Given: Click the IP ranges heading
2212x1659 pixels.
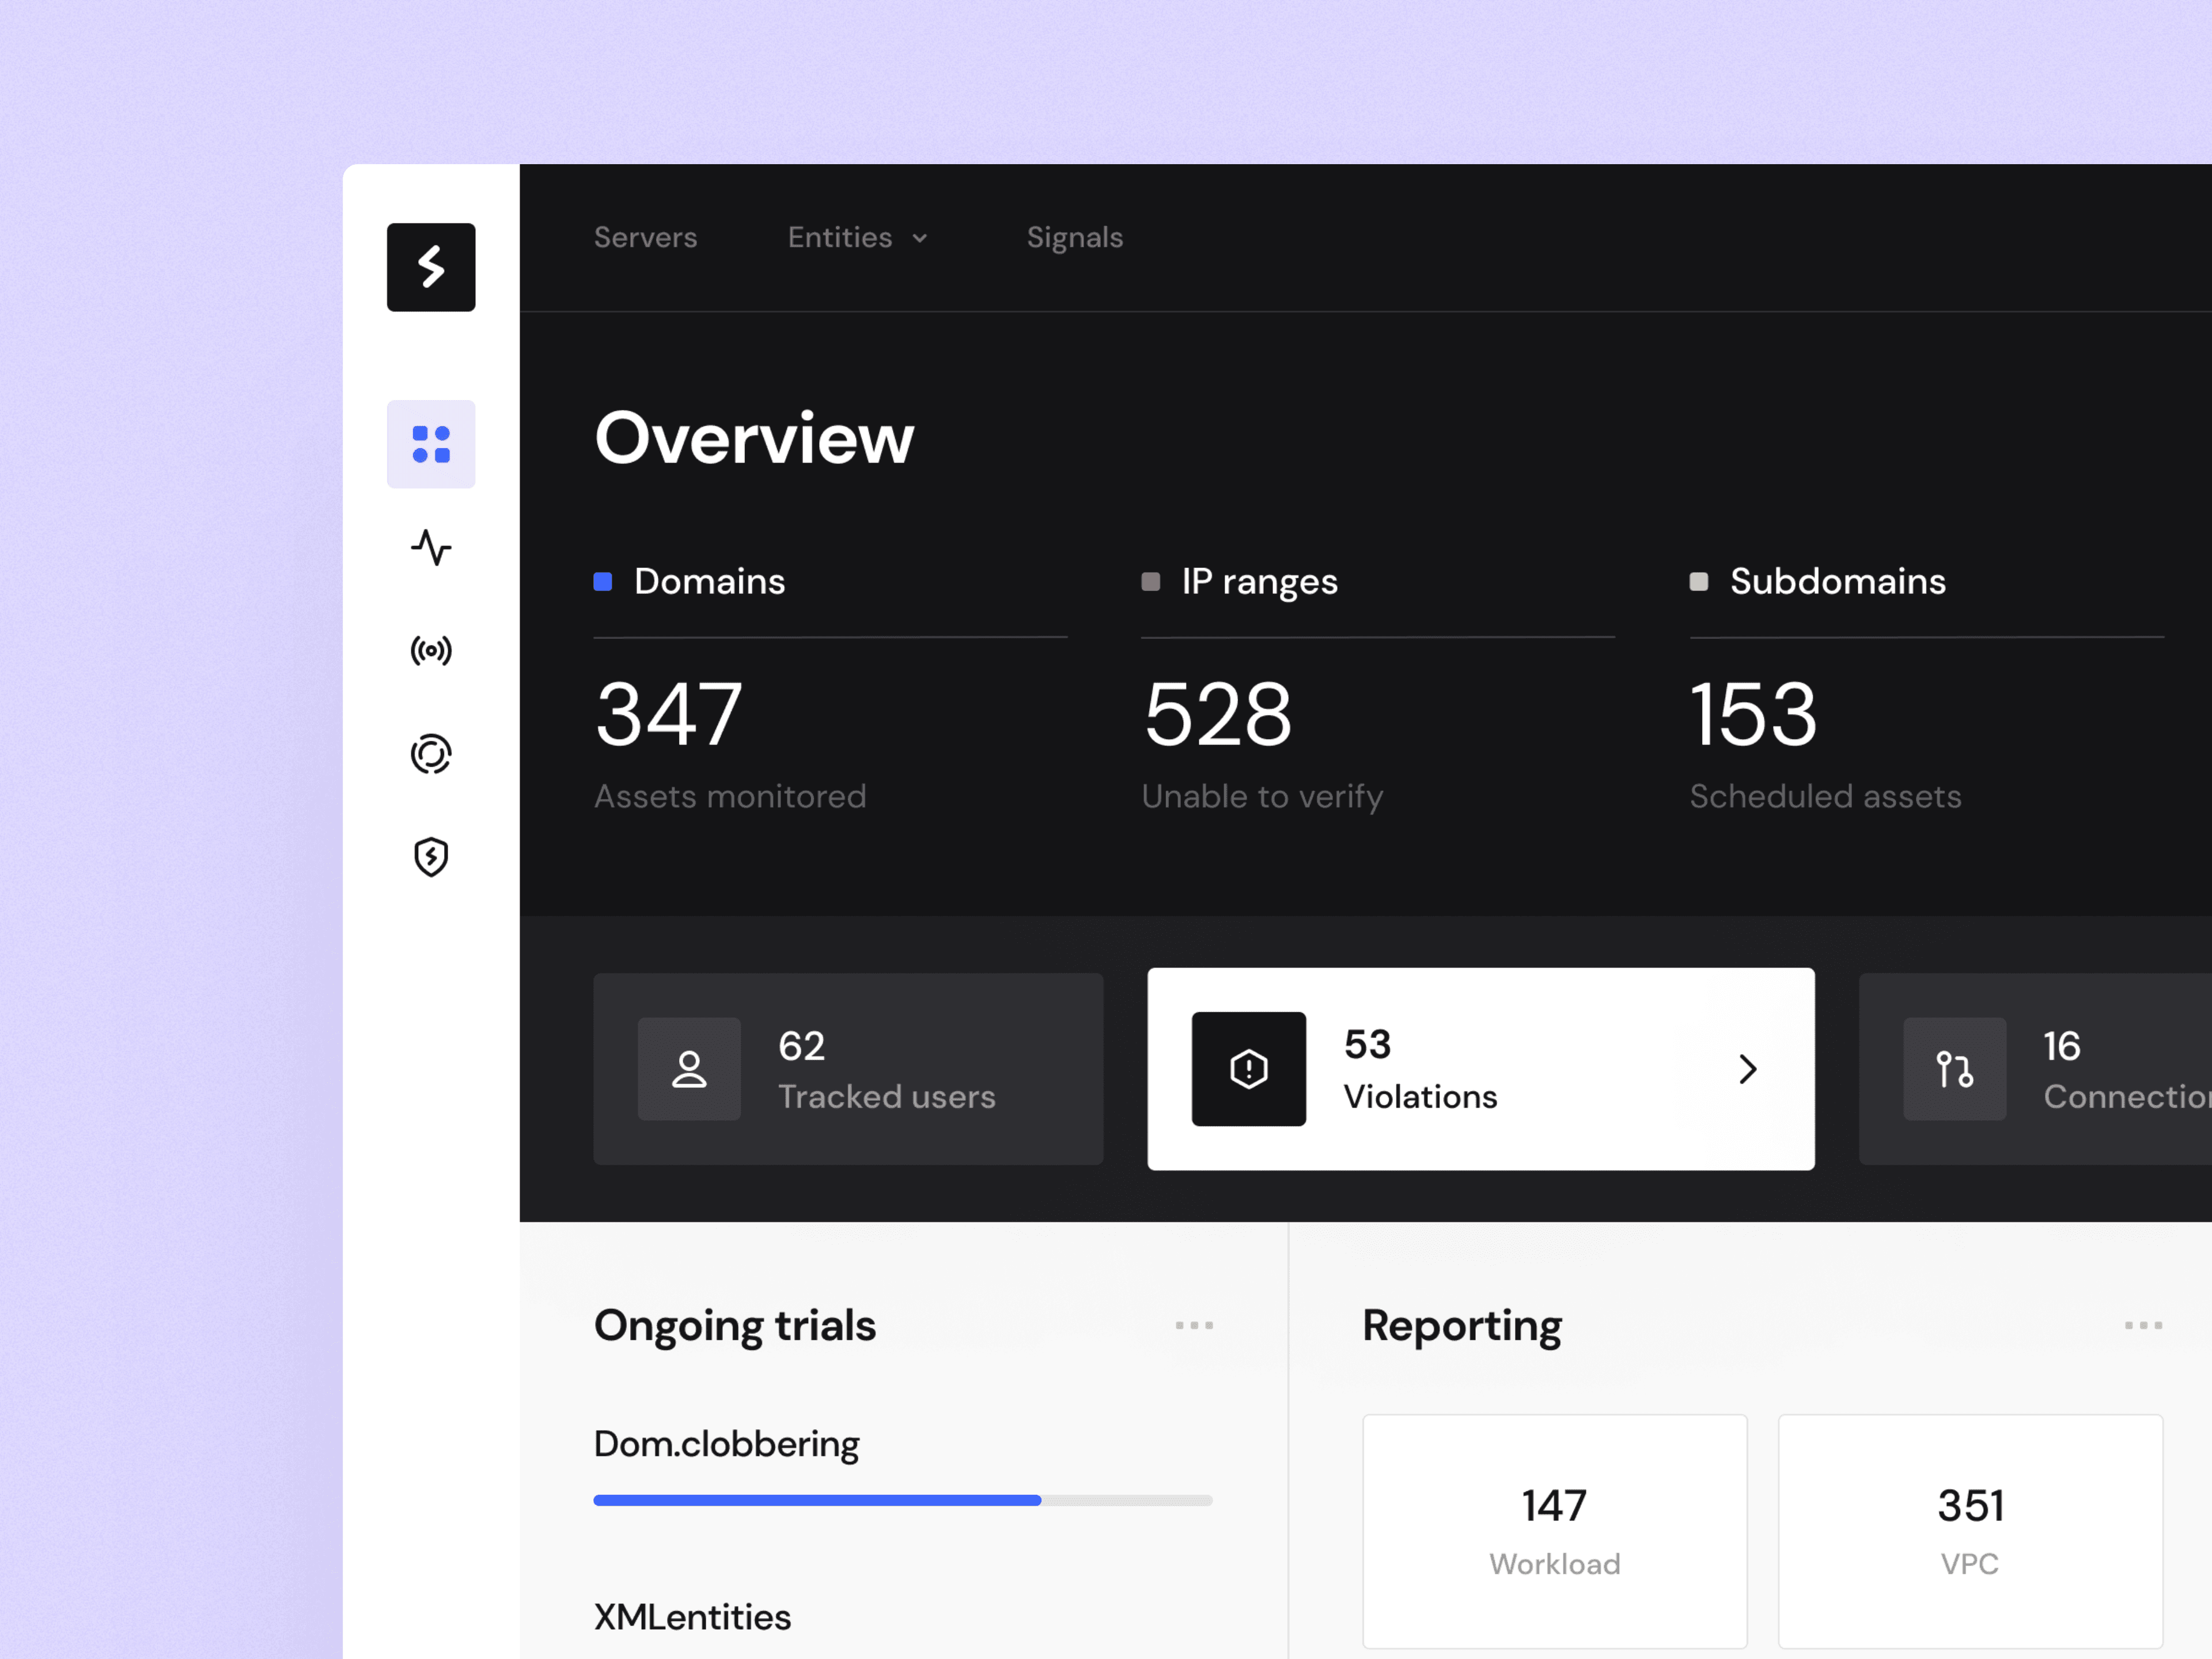Looking at the screenshot, I should click(1260, 582).
